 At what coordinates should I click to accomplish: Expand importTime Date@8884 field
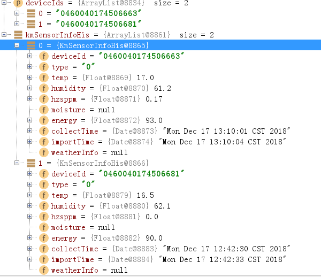coord(29,259)
